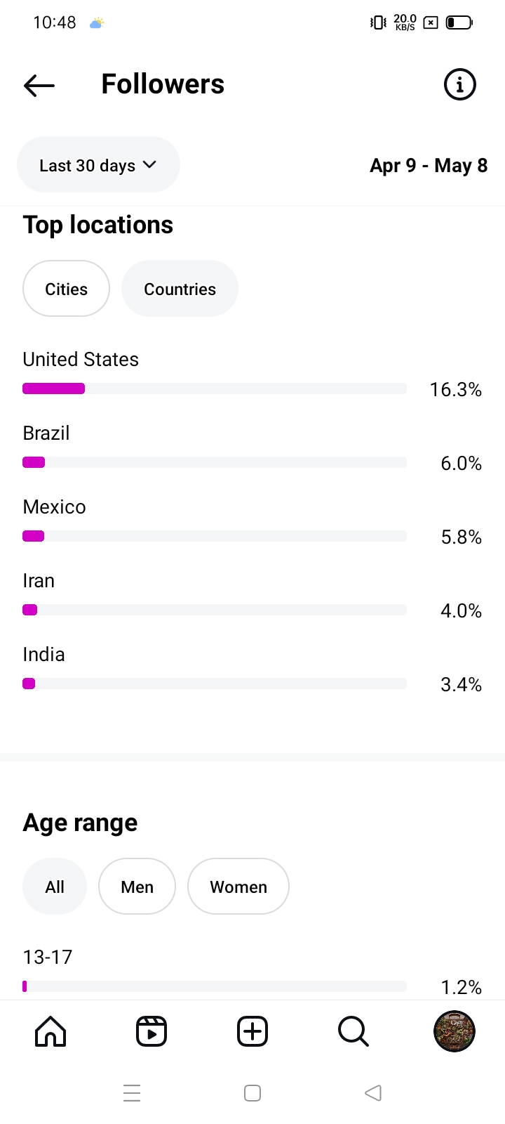Select the All age range filter
Viewport: 505px width, 1124px height.
click(x=55, y=887)
